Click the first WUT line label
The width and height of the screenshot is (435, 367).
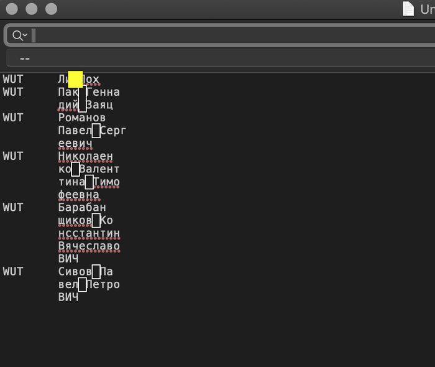click(13, 80)
